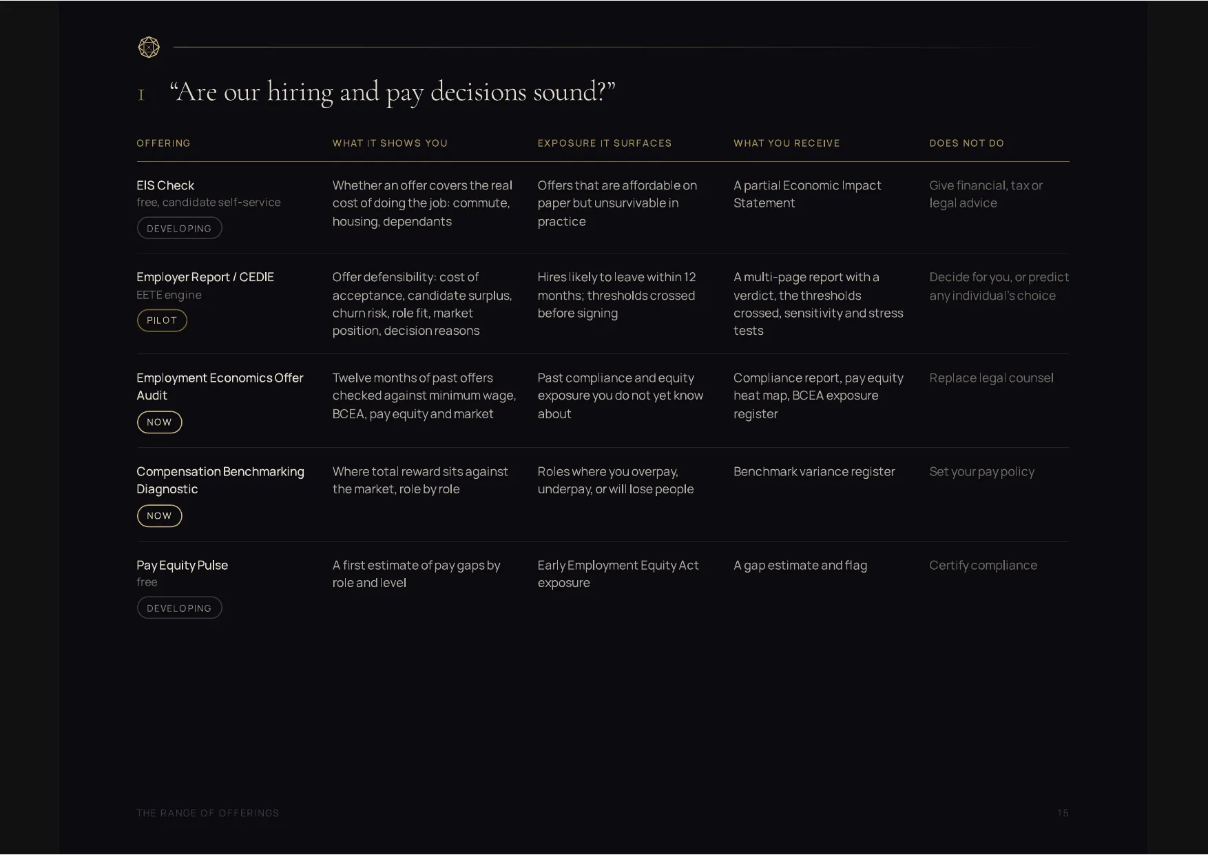Click the EIS Check offering title
This screenshot has width=1208, height=855.
(165, 185)
